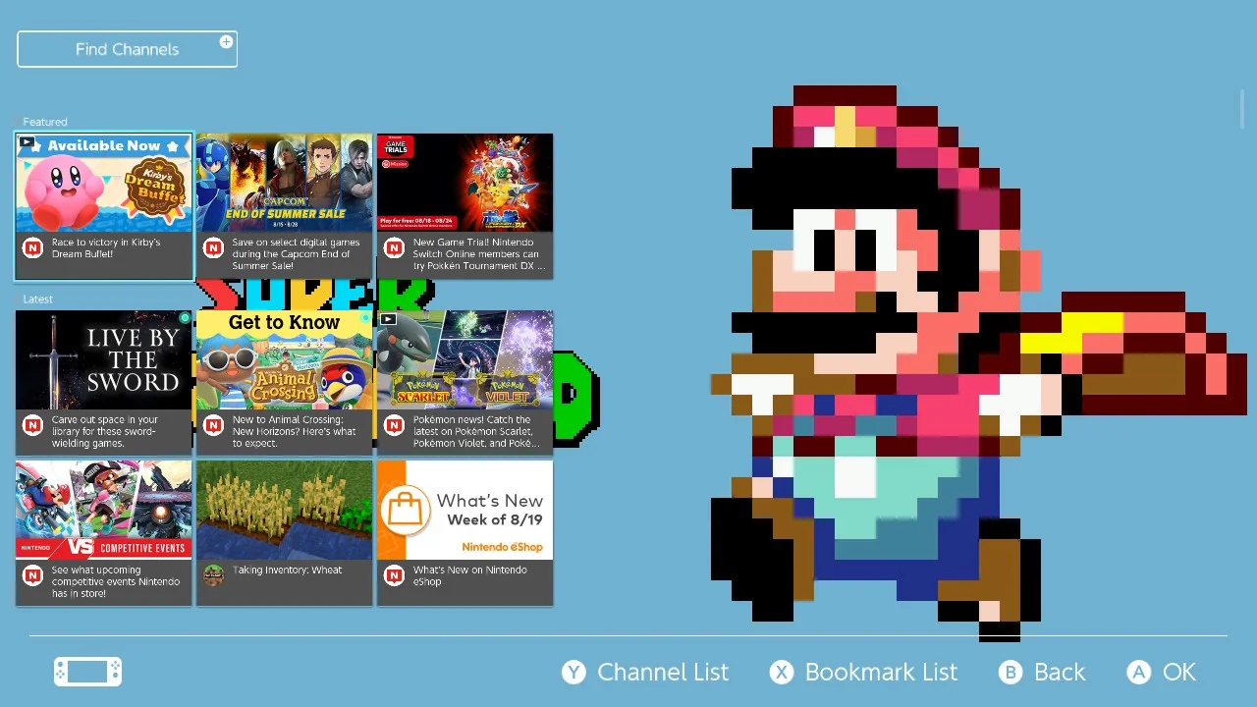Open the Pokémon Scarlet and Violet thumbnail

pyautogui.click(x=465, y=359)
